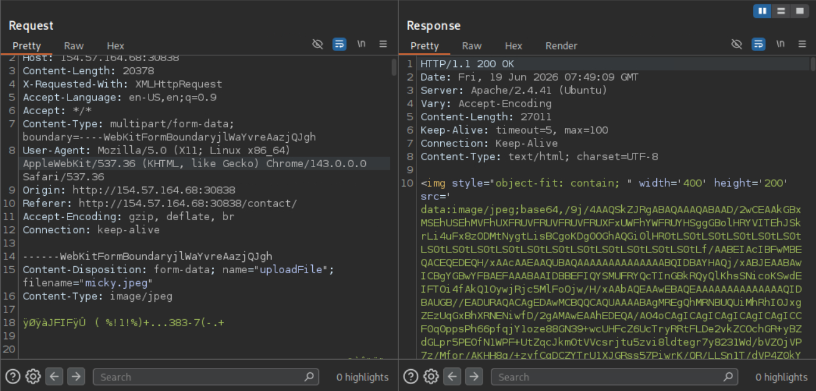Screen dimensions: 816x391
Task: Click the Request panel title
Action: 31,26
